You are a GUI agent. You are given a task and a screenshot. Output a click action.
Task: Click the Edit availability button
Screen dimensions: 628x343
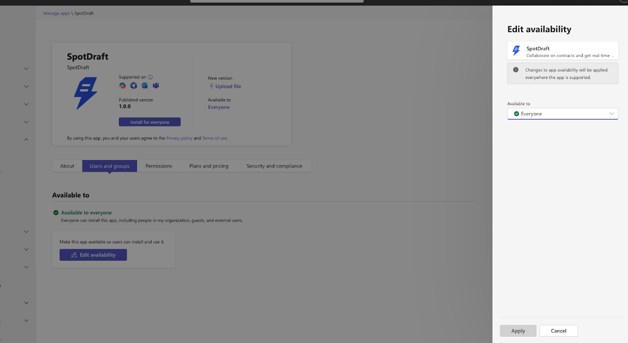tap(93, 255)
